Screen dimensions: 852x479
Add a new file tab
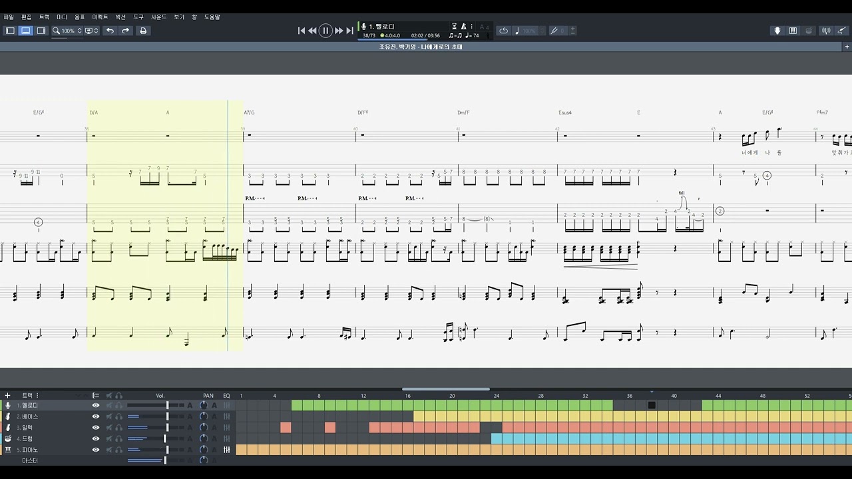(x=847, y=47)
